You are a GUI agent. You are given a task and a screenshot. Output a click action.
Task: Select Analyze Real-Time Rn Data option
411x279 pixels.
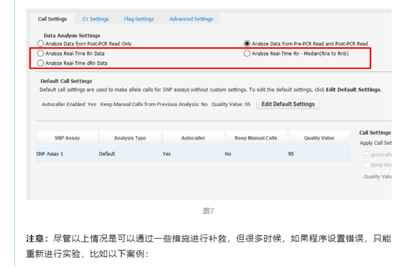point(41,53)
